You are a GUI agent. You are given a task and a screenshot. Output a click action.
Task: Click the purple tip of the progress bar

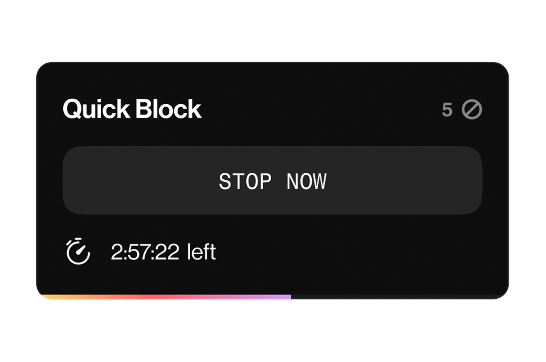[x=286, y=296]
